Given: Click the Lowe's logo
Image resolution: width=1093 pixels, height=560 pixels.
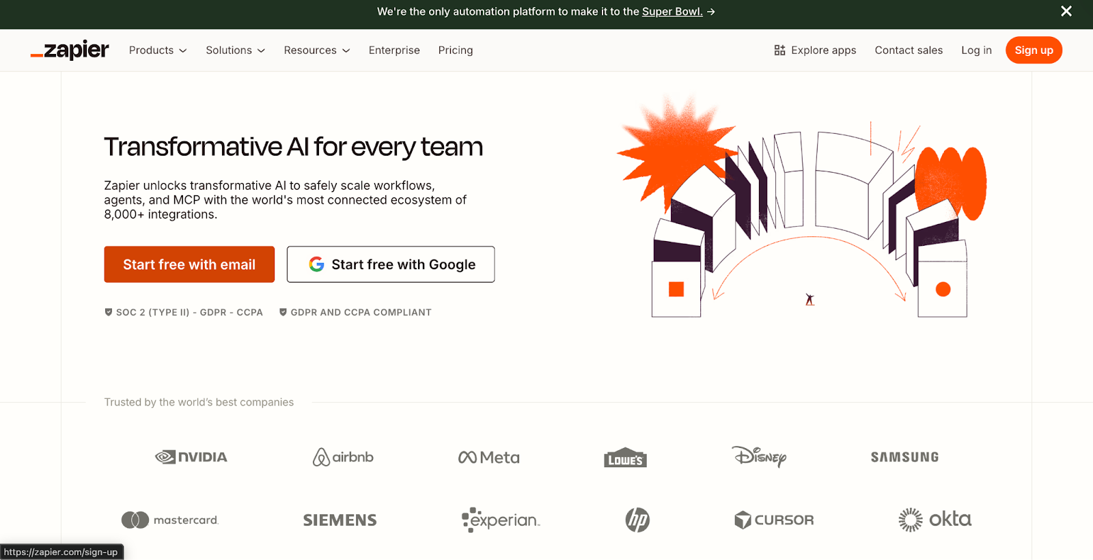Looking at the screenshot, I should coord(625,458).
